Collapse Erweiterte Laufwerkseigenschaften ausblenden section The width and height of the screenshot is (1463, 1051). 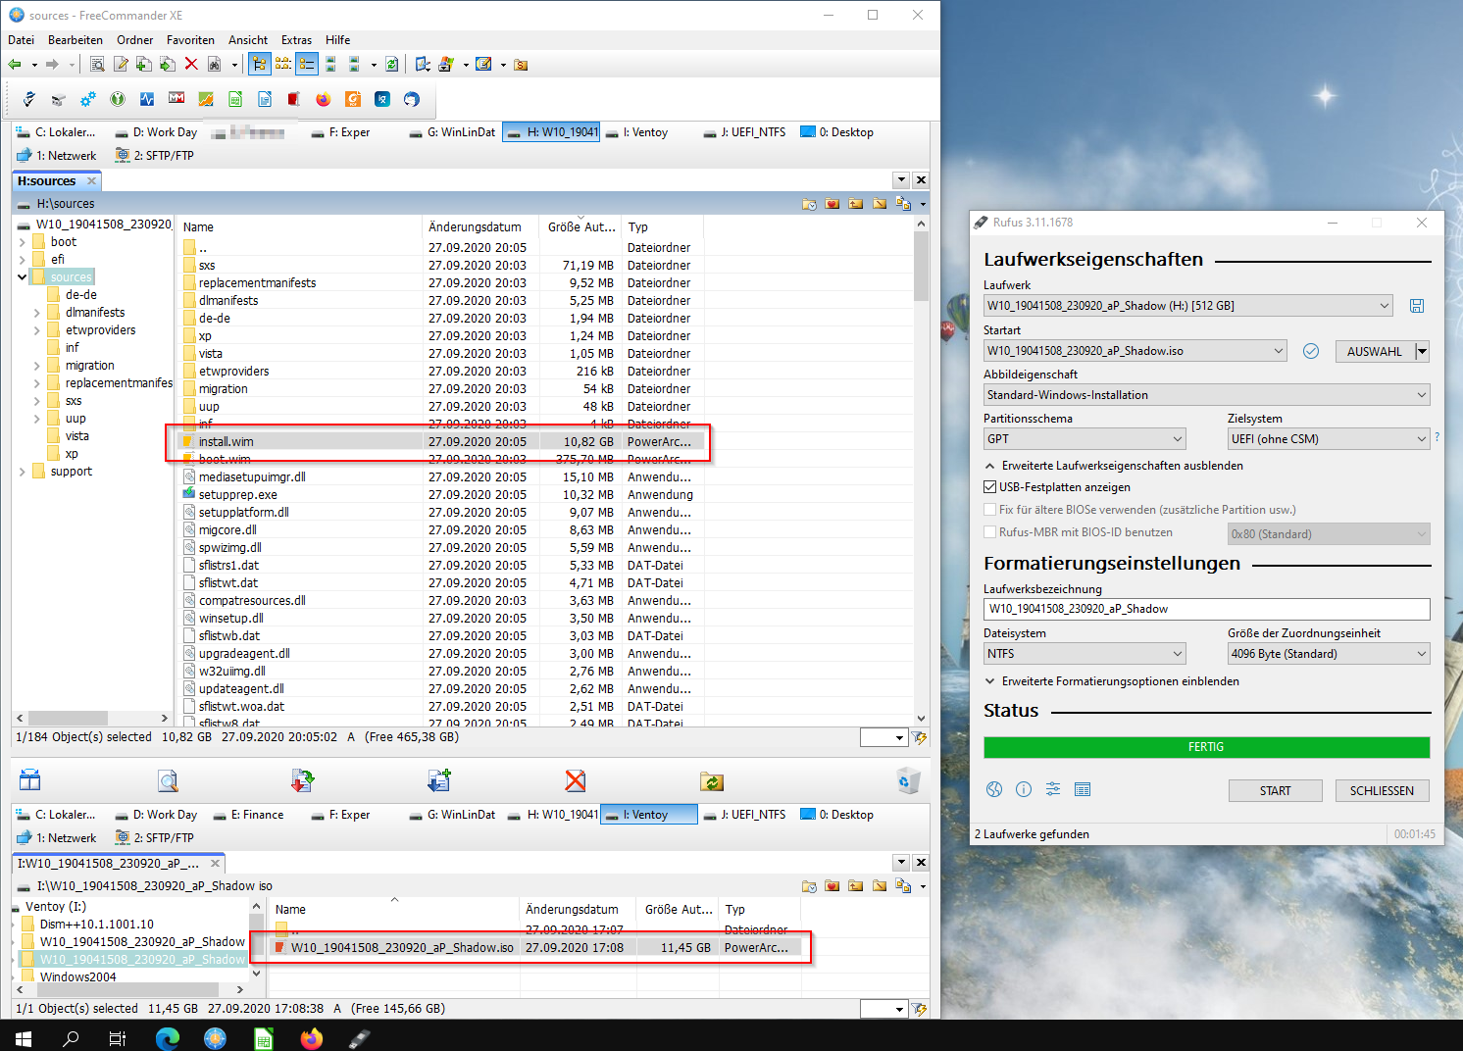coord(989,466)
